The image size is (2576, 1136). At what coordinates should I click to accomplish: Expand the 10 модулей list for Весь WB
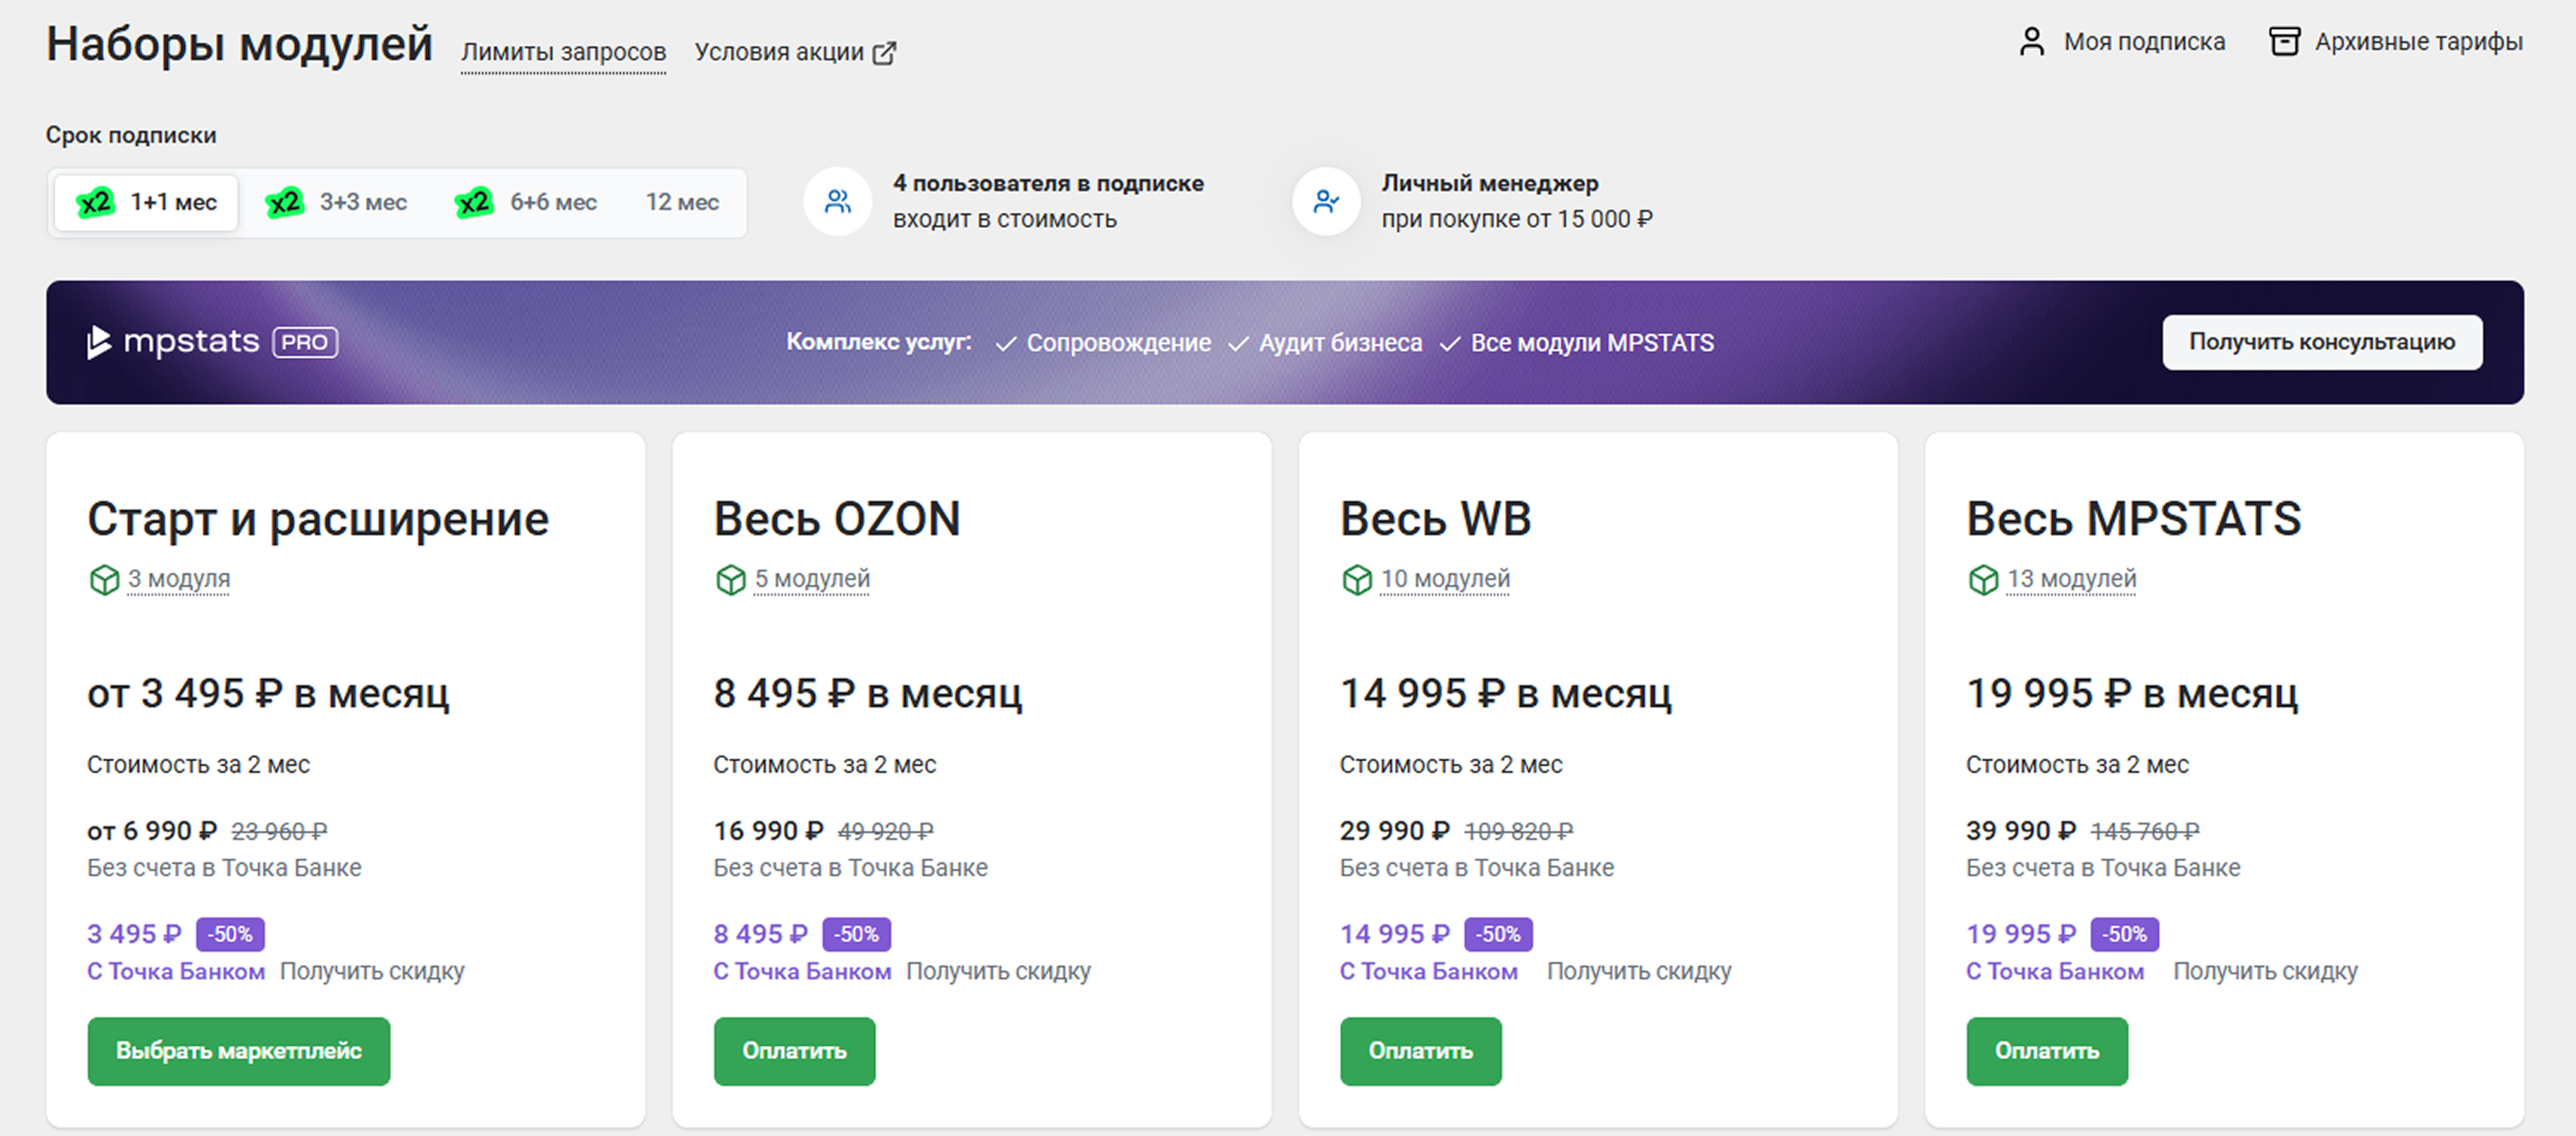click(1445, 579)
